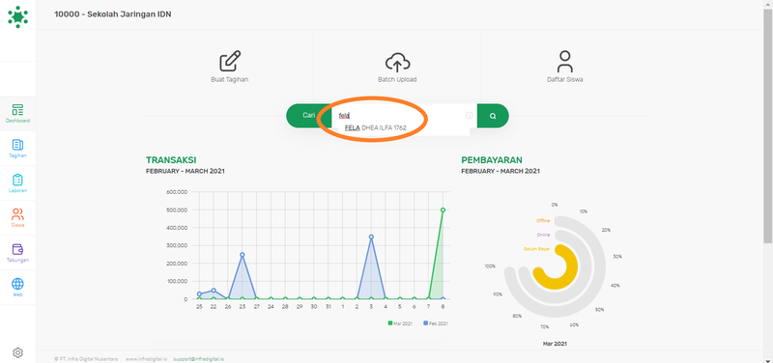Screen dimensions: 773x363
Task: Open the www.infradigital.io footer link
Action: pyautogui.click(x=146, y=359)
